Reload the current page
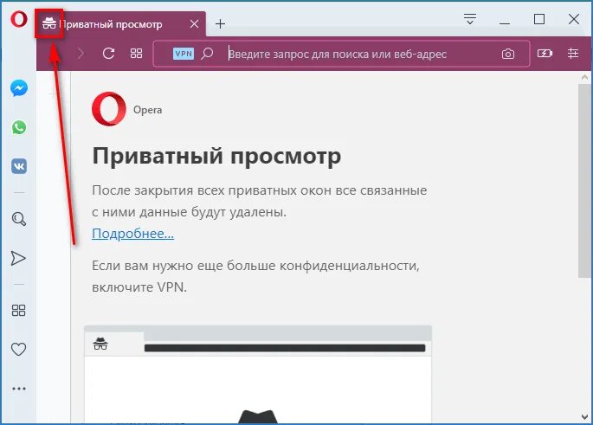 (x=108, y=54)
